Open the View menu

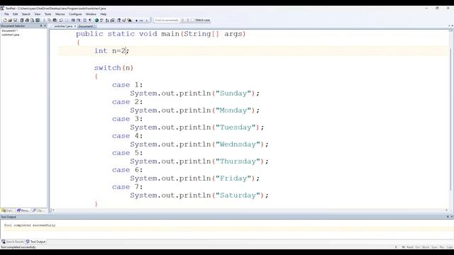pyautogui.click(x=38, y=14)
